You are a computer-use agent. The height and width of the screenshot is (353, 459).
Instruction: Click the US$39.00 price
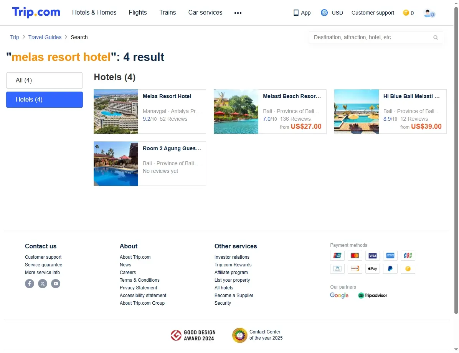(426, 126)
